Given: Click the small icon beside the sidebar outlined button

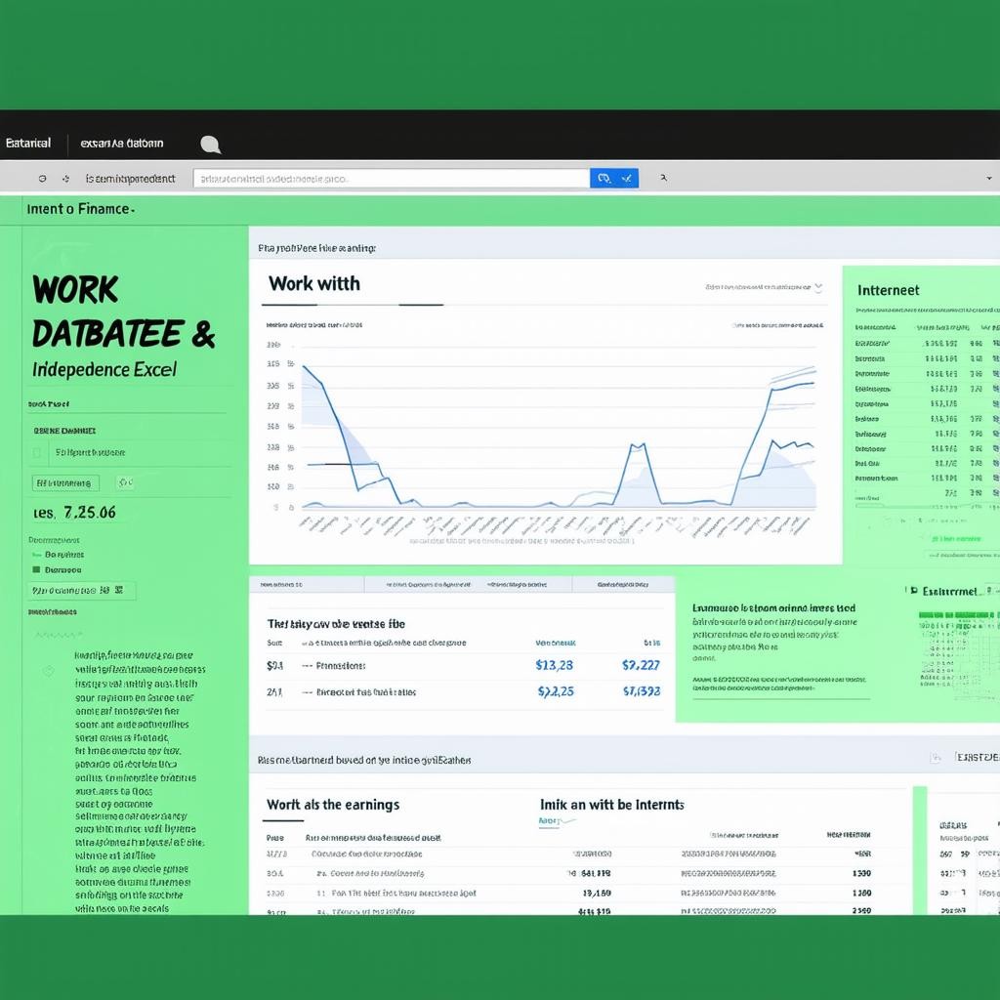Looking at the screenshot, I should pyautogui.click(x=124, y=482).
